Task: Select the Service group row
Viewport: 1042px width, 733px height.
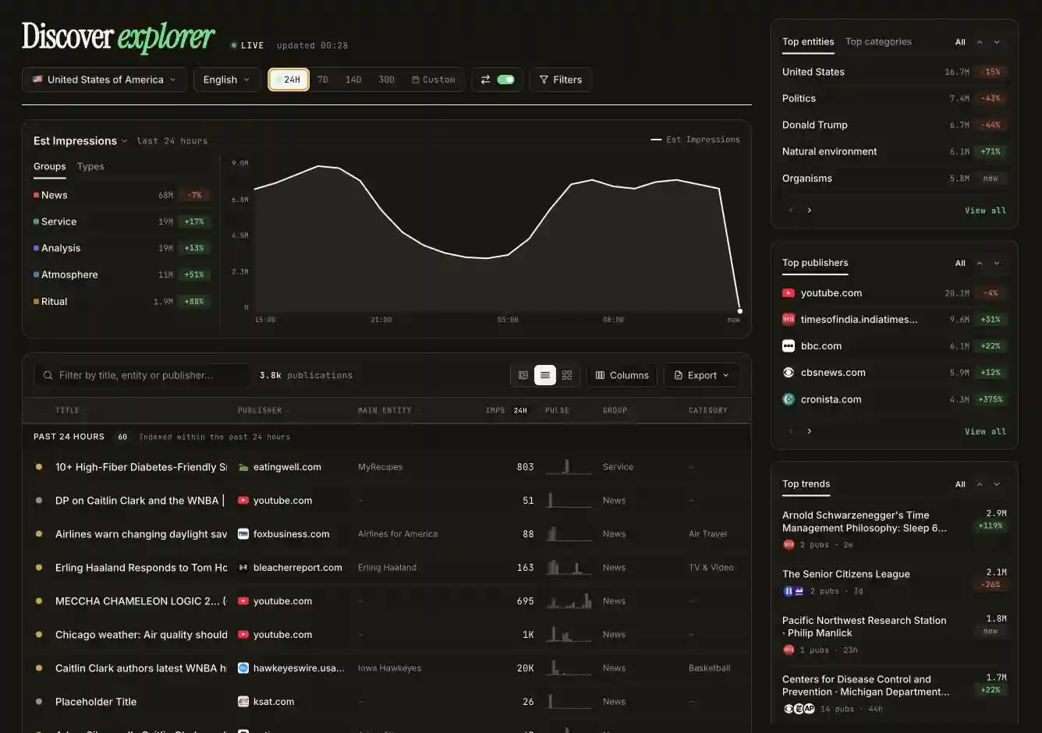Action: pyautogui.click(x=121, y=221)
